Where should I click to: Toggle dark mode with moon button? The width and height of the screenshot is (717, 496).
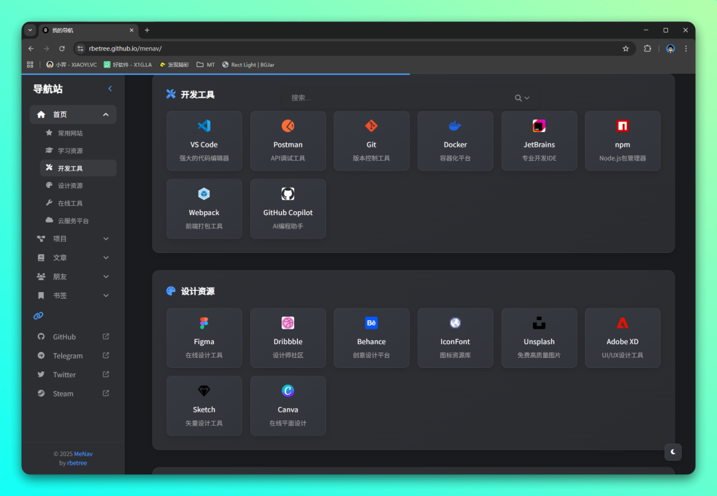click(673, 452)
